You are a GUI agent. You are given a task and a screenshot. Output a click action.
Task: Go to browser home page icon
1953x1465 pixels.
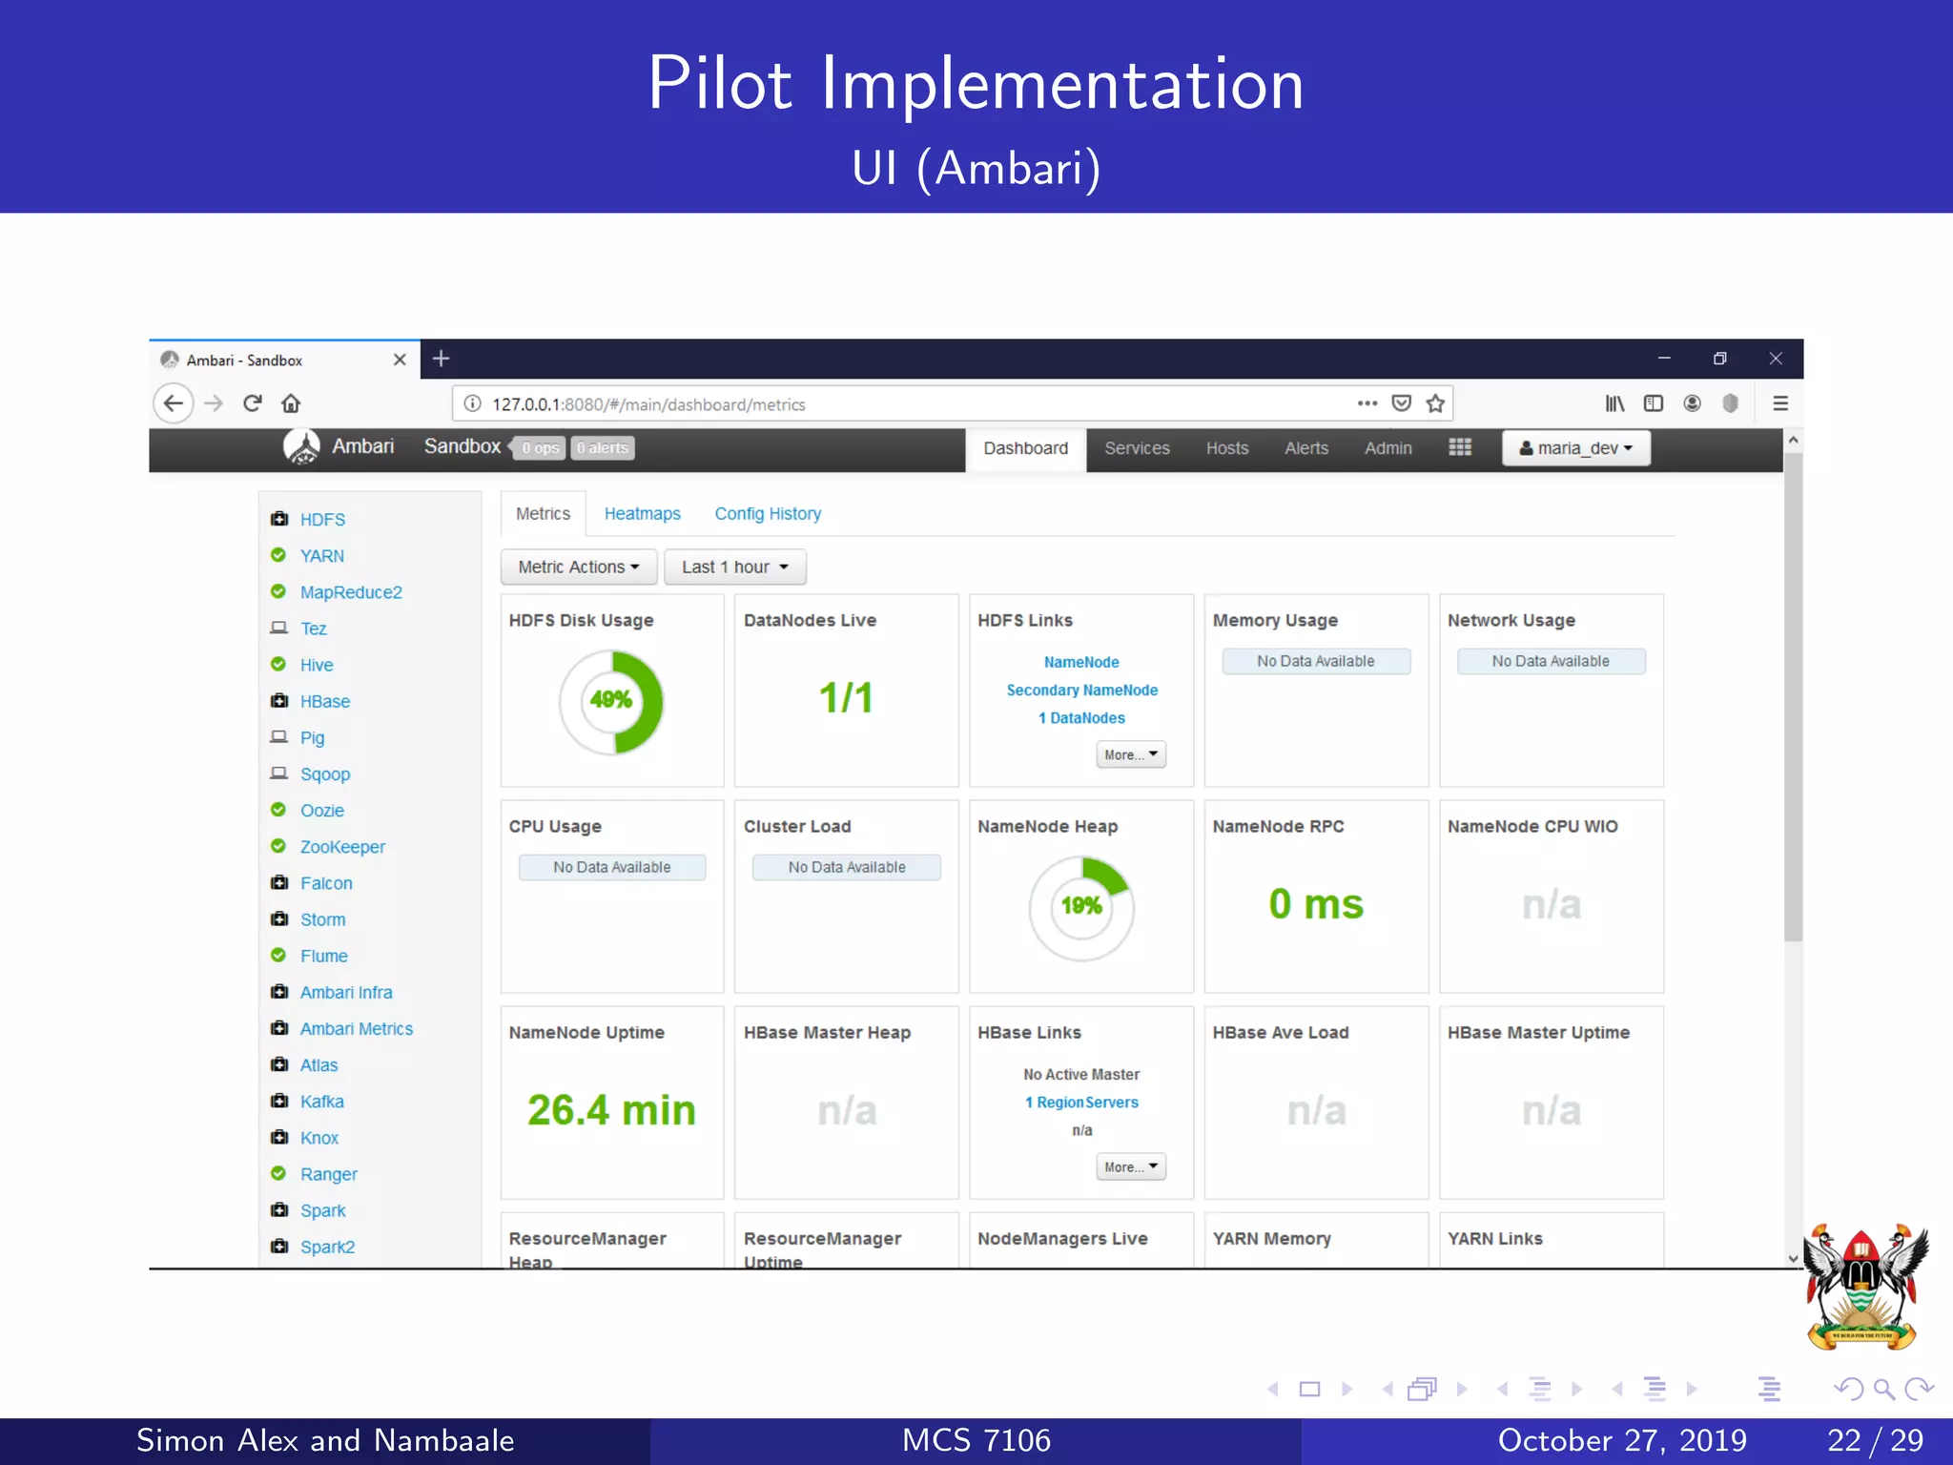[291, 403]
